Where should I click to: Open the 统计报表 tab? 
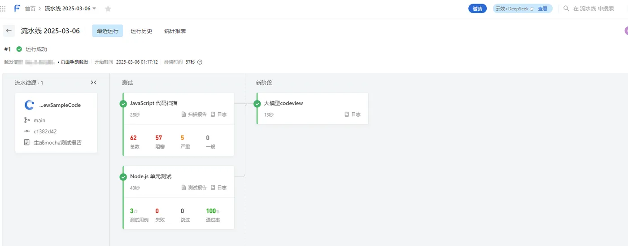175,31
